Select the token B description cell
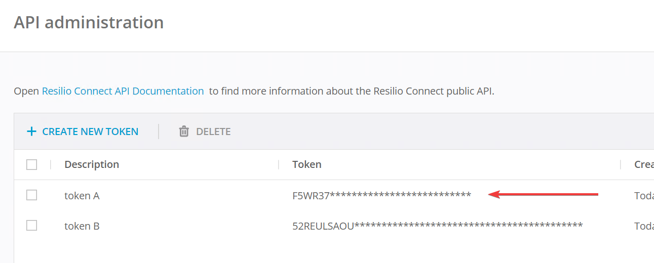This screenshot has height=263, width=654. (82, 226)
